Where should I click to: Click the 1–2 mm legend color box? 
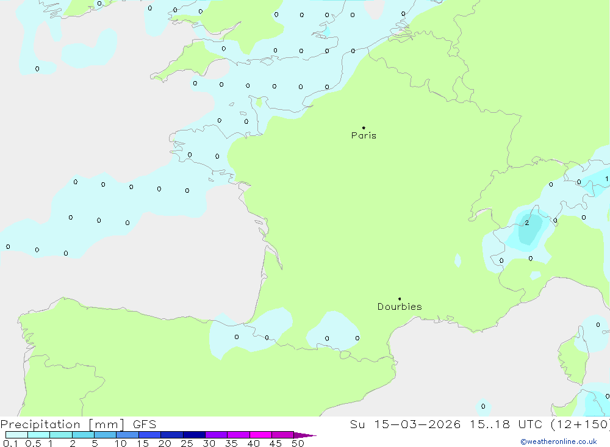click(61, 435)
